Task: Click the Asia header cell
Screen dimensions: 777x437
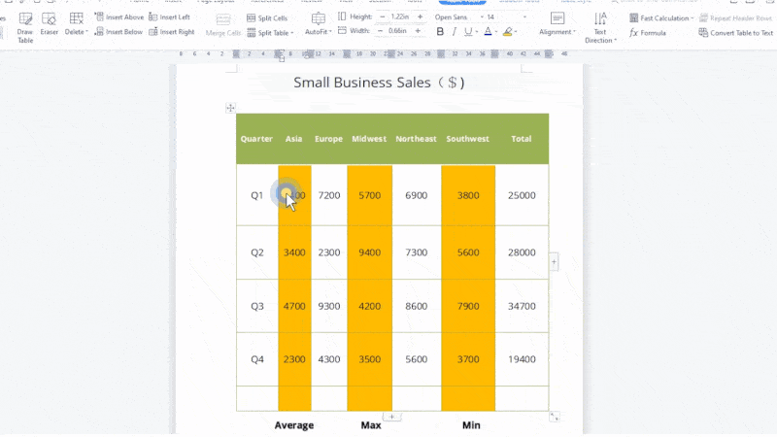Action: coord(294,139)
